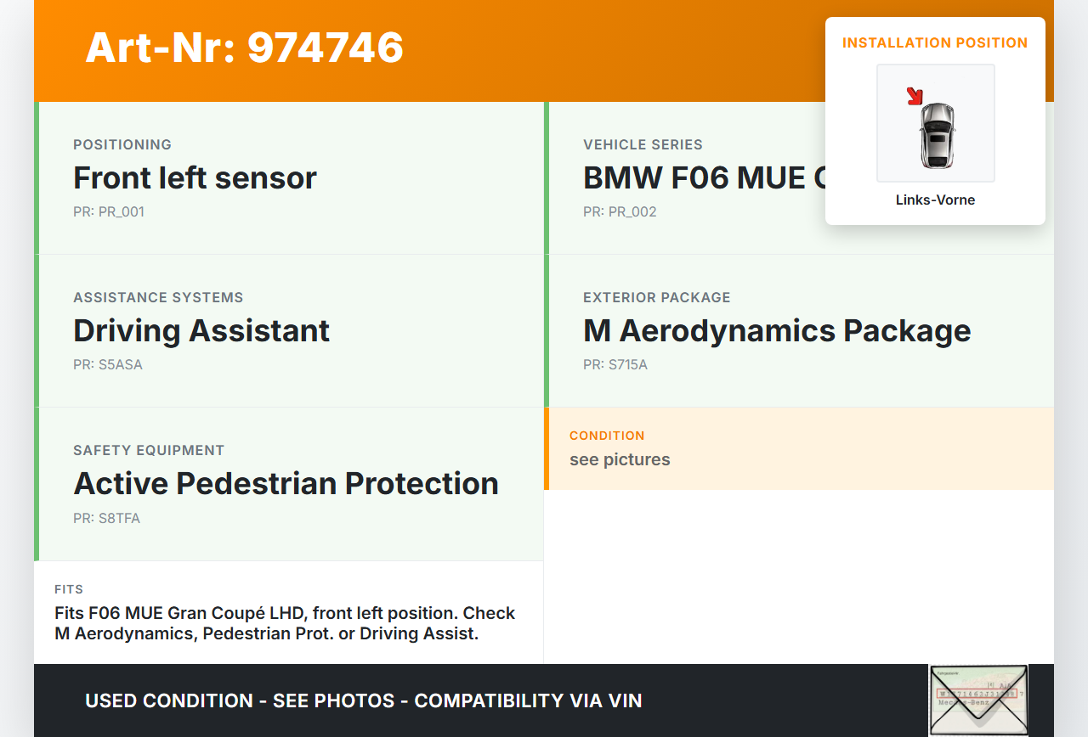The width and height of the screenshot is (1088, 737).
Task: Click the 'USED CONDITION - SEE PHOTOS' footer banner
Action: coord(364,700)
